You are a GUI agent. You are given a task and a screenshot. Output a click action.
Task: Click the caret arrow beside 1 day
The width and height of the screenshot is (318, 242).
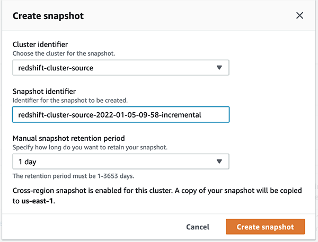220,162
